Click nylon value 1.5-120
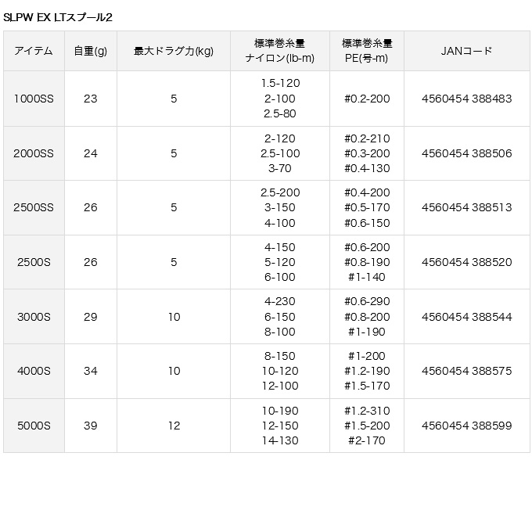Viewport: 532px width, 521px height. [280, 84]
